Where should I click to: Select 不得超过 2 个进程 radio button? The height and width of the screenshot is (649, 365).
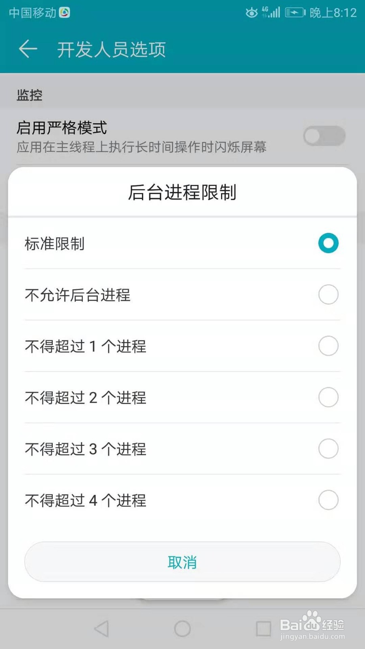pyautogui.click(x=328, y=397)
